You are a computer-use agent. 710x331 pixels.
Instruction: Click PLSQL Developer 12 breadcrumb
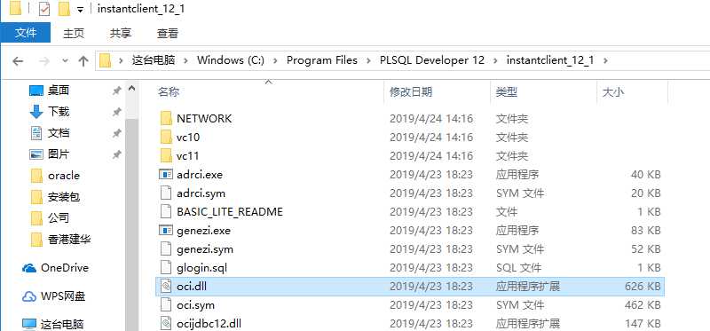(x=432, y=60)
